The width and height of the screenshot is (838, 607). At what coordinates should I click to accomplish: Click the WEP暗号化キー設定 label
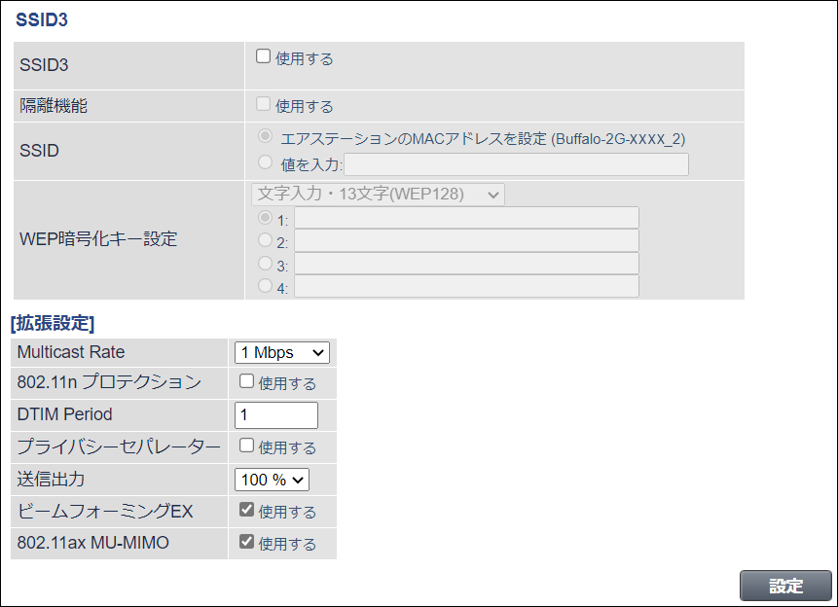pyautogui.click(x=98, y=239)
